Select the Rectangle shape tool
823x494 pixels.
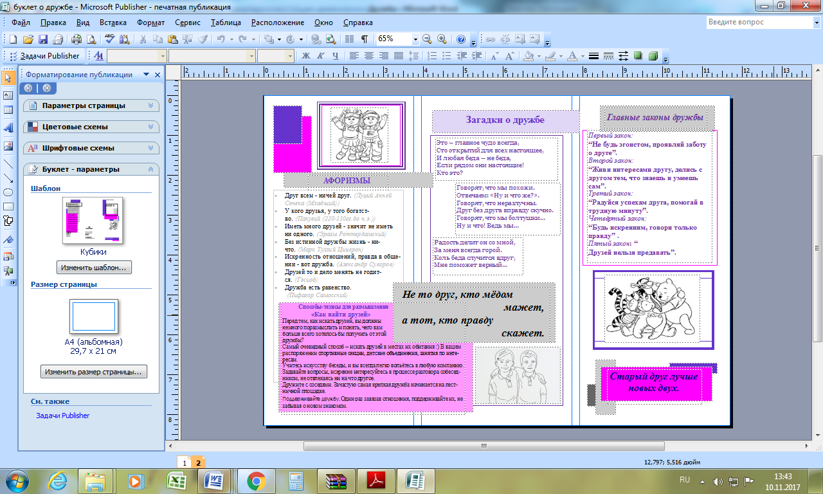point(8,206)
